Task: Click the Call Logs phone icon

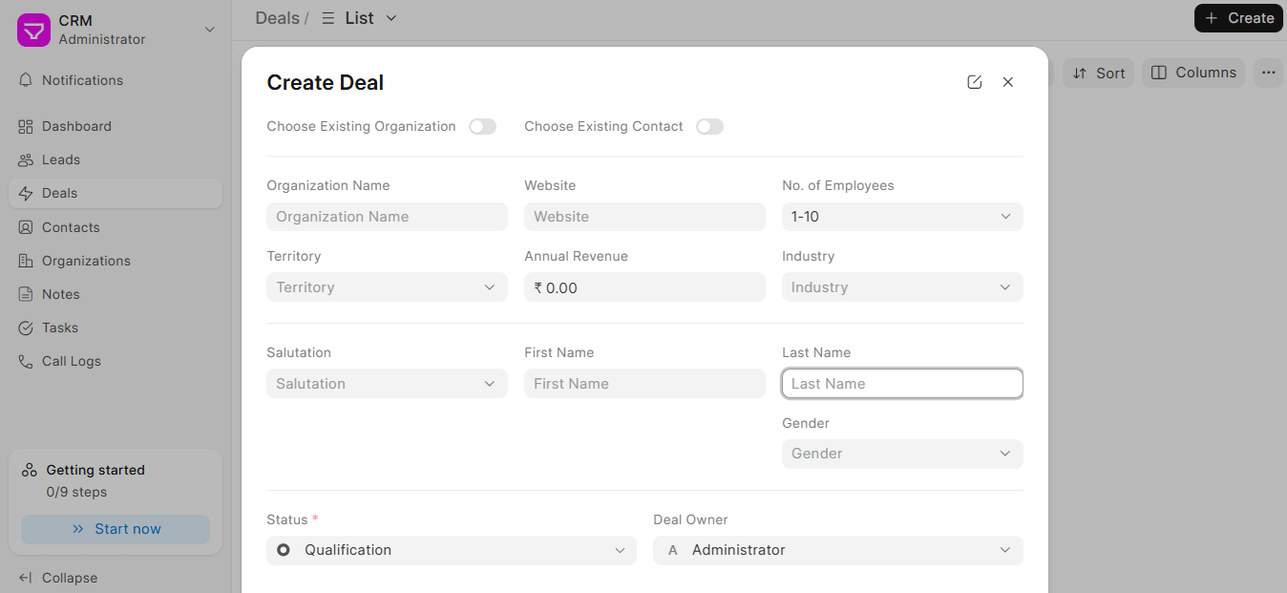Action: coord(26,361)
